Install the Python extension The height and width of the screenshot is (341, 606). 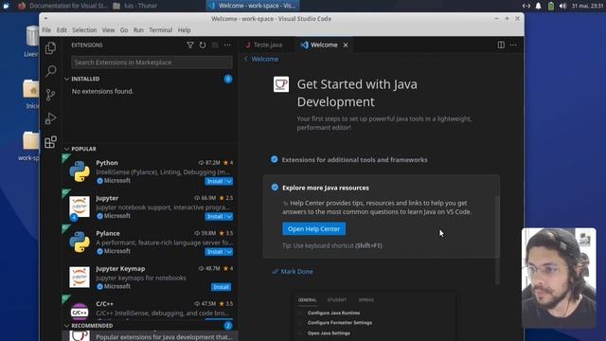pyautogui.click(x=215, y=181)
